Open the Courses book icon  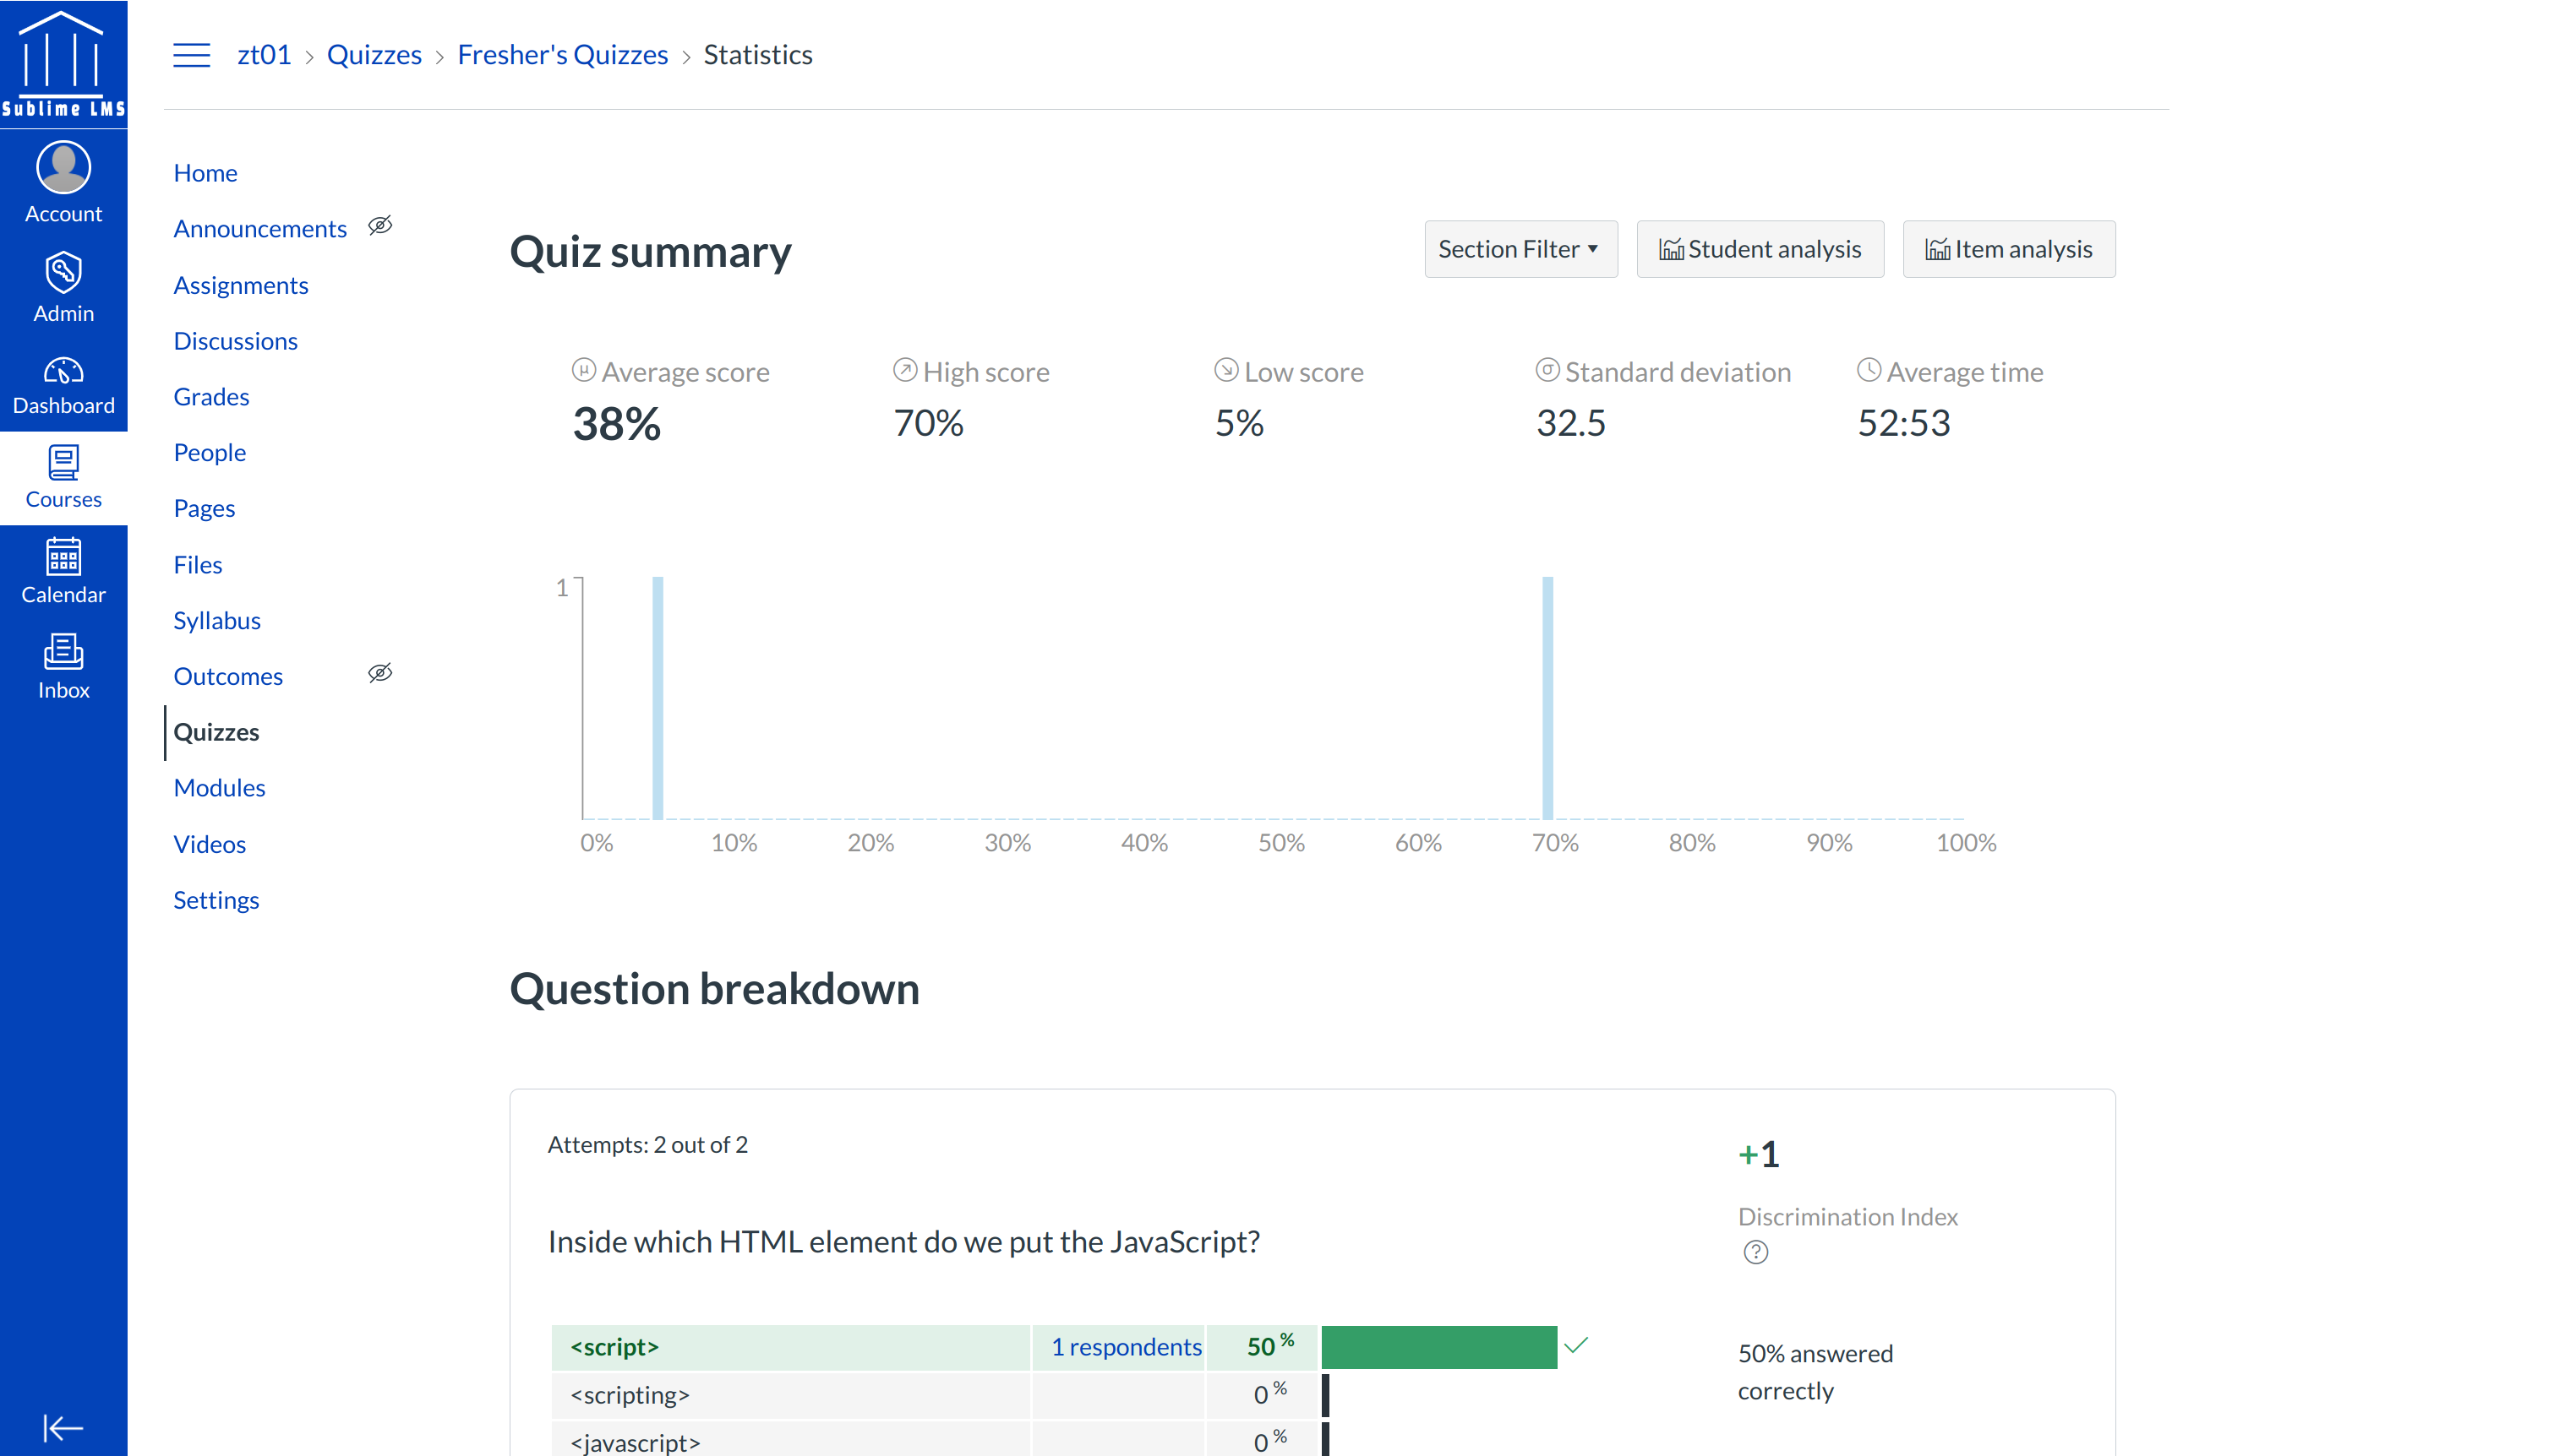(x=63, y=463)
